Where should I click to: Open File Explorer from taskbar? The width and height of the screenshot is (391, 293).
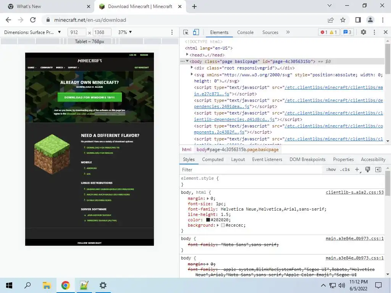(47, 285)
